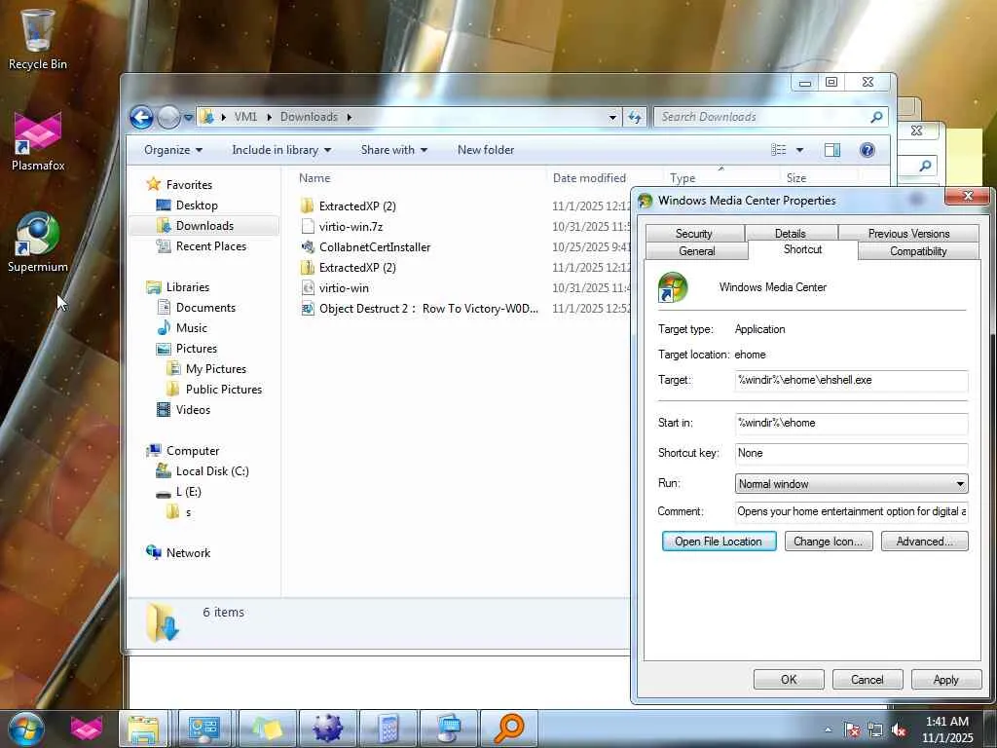Open Plasmafox from the taskbar
Image resolution: width=997 pixels, height=748 pixels.
(x=86, y=729)
